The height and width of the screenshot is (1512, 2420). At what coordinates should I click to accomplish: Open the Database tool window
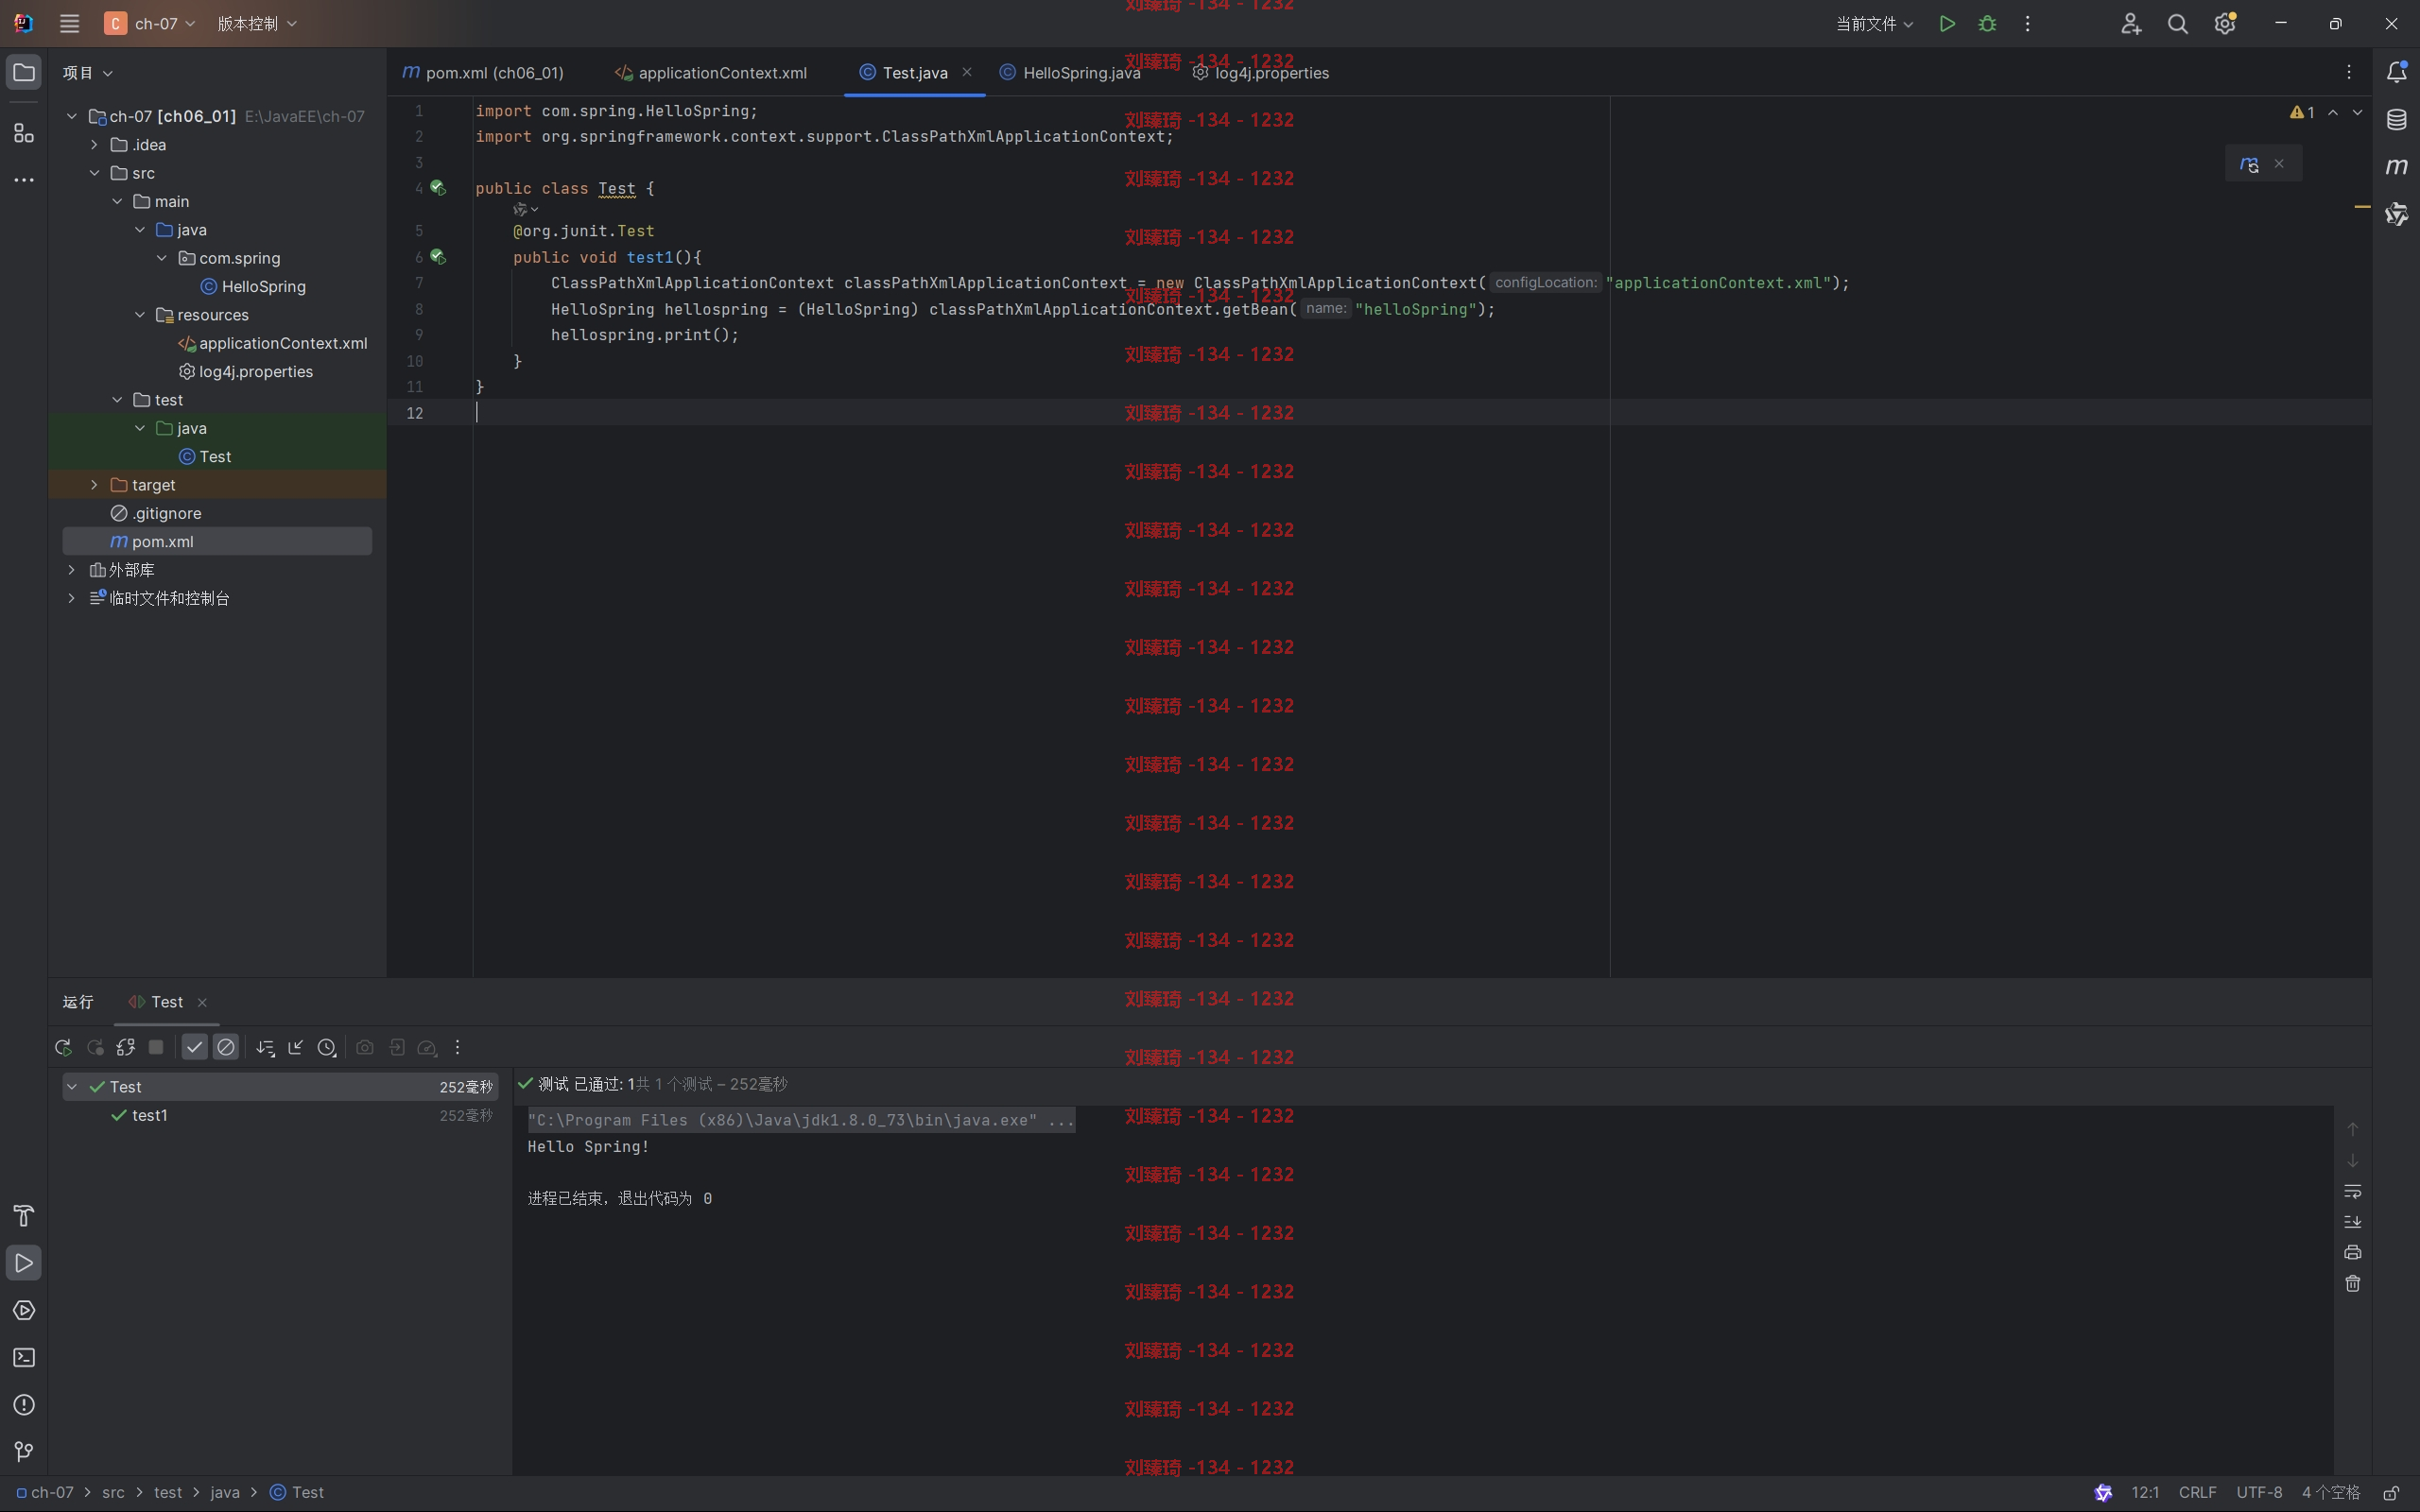[x=2396, y=120]
